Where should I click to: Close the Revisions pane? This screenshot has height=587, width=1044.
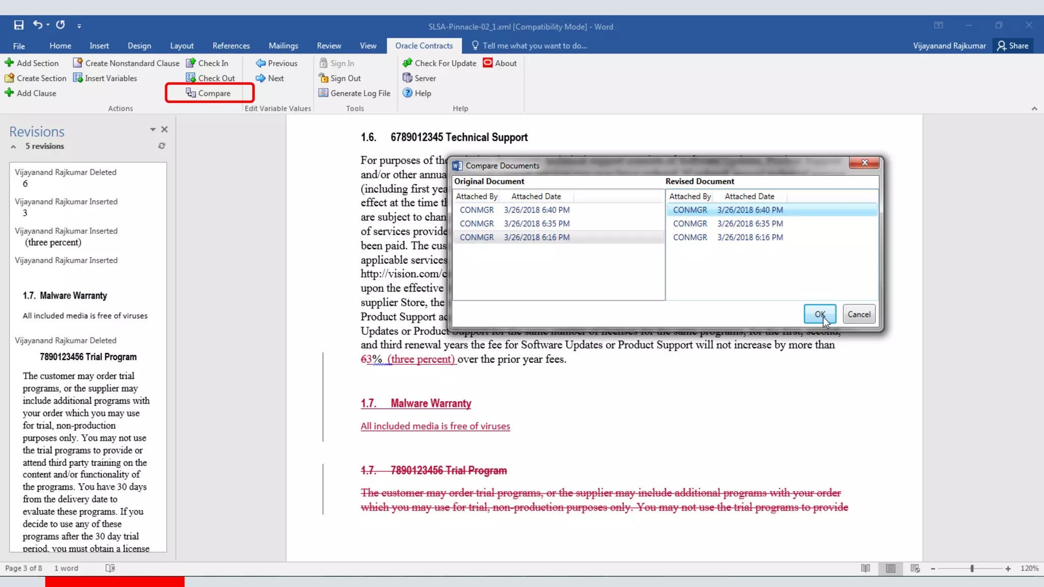click(x=164, y=129)
